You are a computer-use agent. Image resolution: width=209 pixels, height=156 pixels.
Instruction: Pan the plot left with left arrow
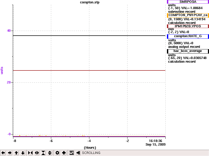[x=3, y=153]
